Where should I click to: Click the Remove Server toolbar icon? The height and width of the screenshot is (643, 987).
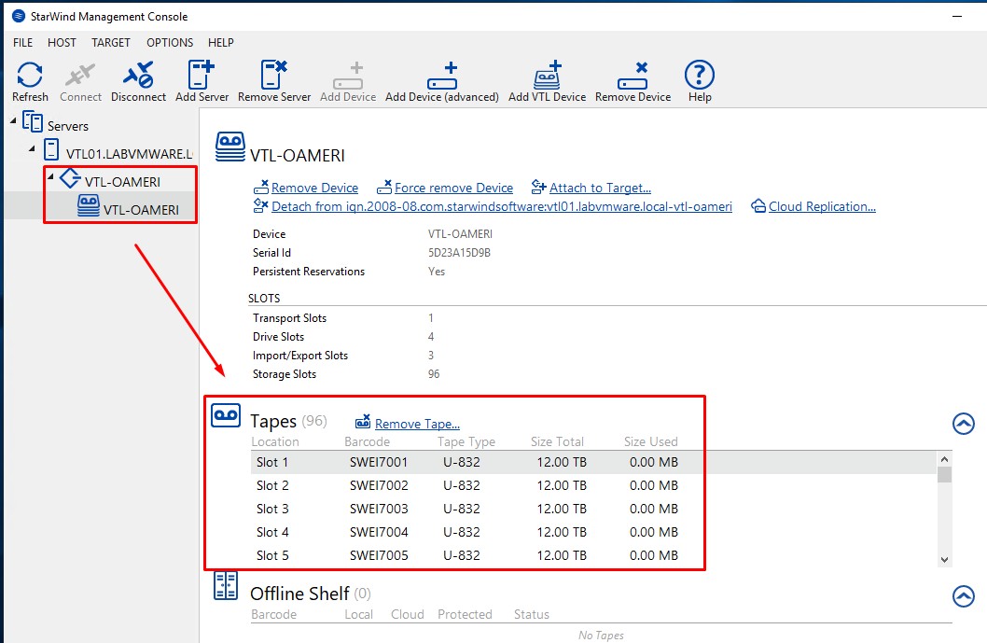pyautogui.click(x=274, y=77)
